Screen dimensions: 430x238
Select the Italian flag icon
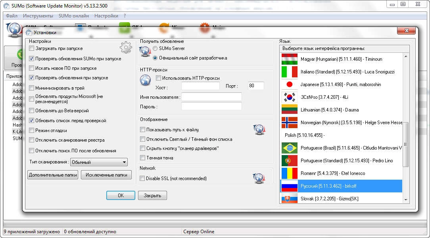click(x=289, y=72)
